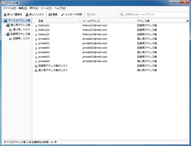Collapse the 記録用アドレス帳 tree node

click(6, 34)
